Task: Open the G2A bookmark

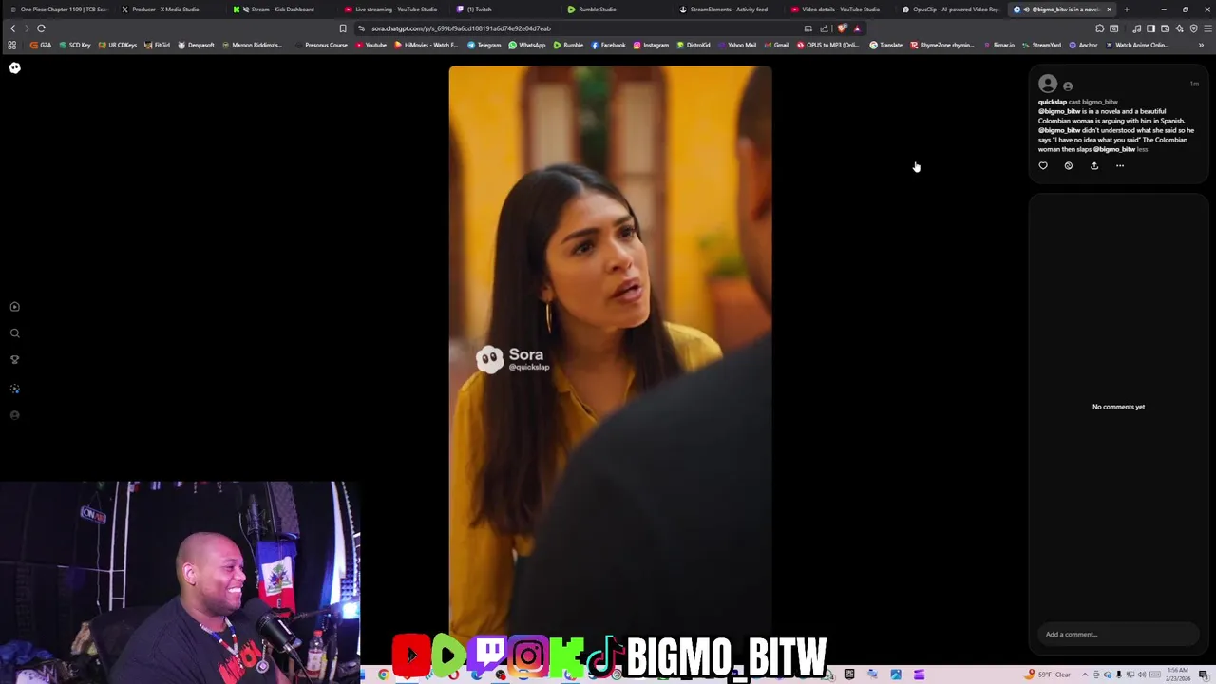Action: (x=41, y=45)
